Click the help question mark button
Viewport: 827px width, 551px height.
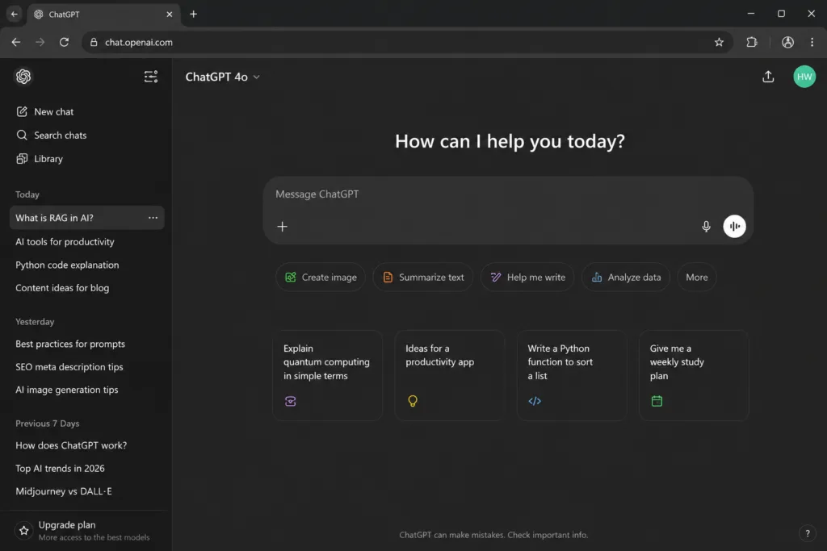(x=807, y=533)
